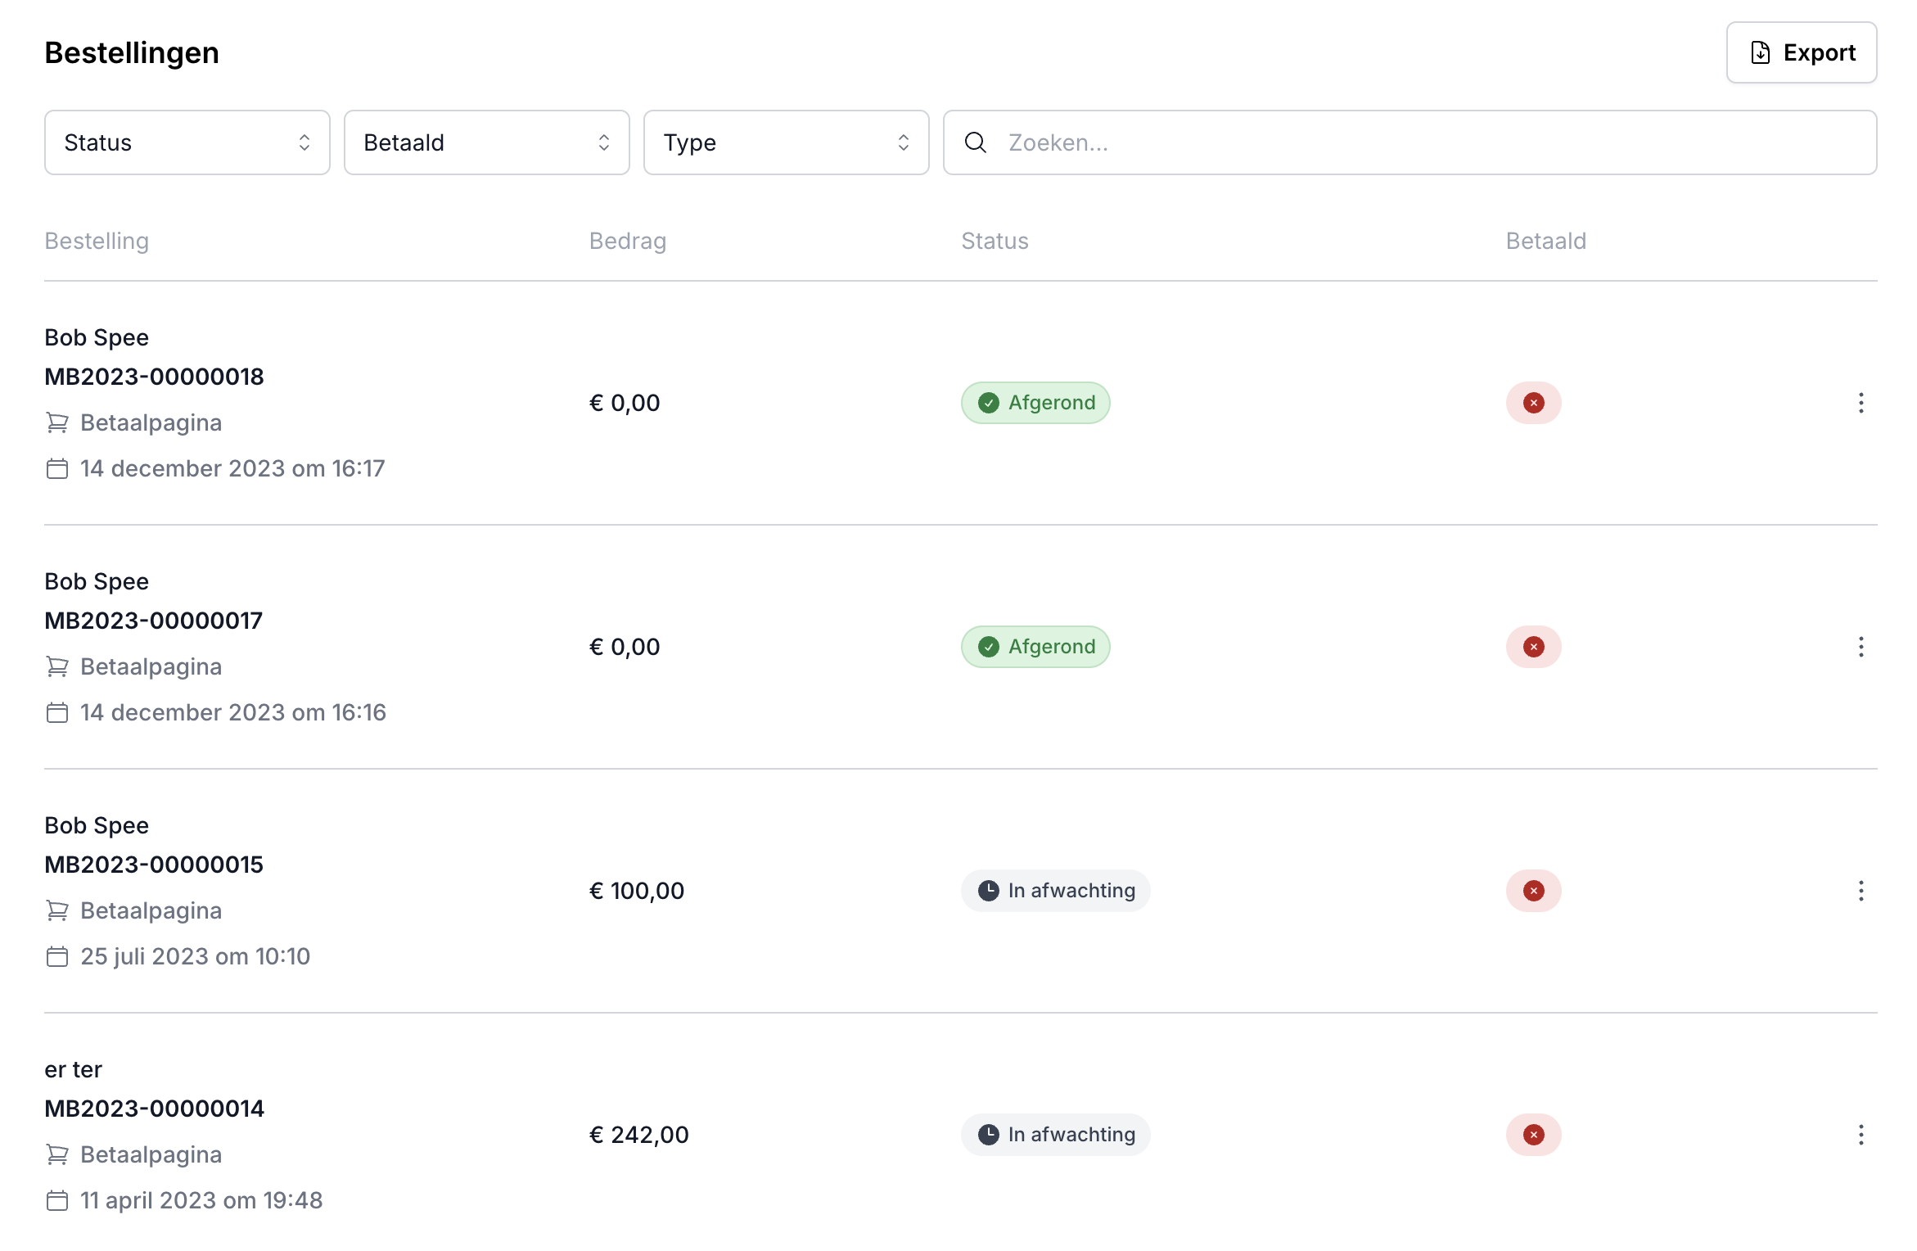Viewport: 1917px width, 1251px height.
Task: Open three-dot menu for order MB2023-00000015
Action: [1861, 891]
